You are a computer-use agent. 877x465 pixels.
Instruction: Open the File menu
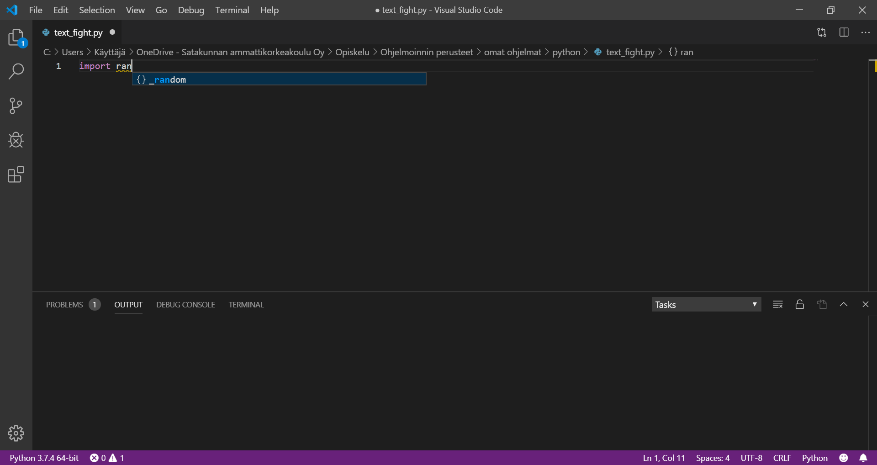coord(36,10)
